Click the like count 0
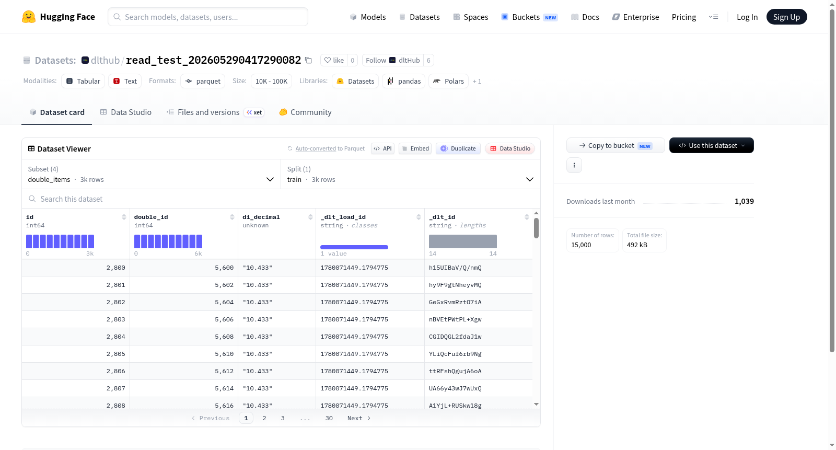 [353, 60]
